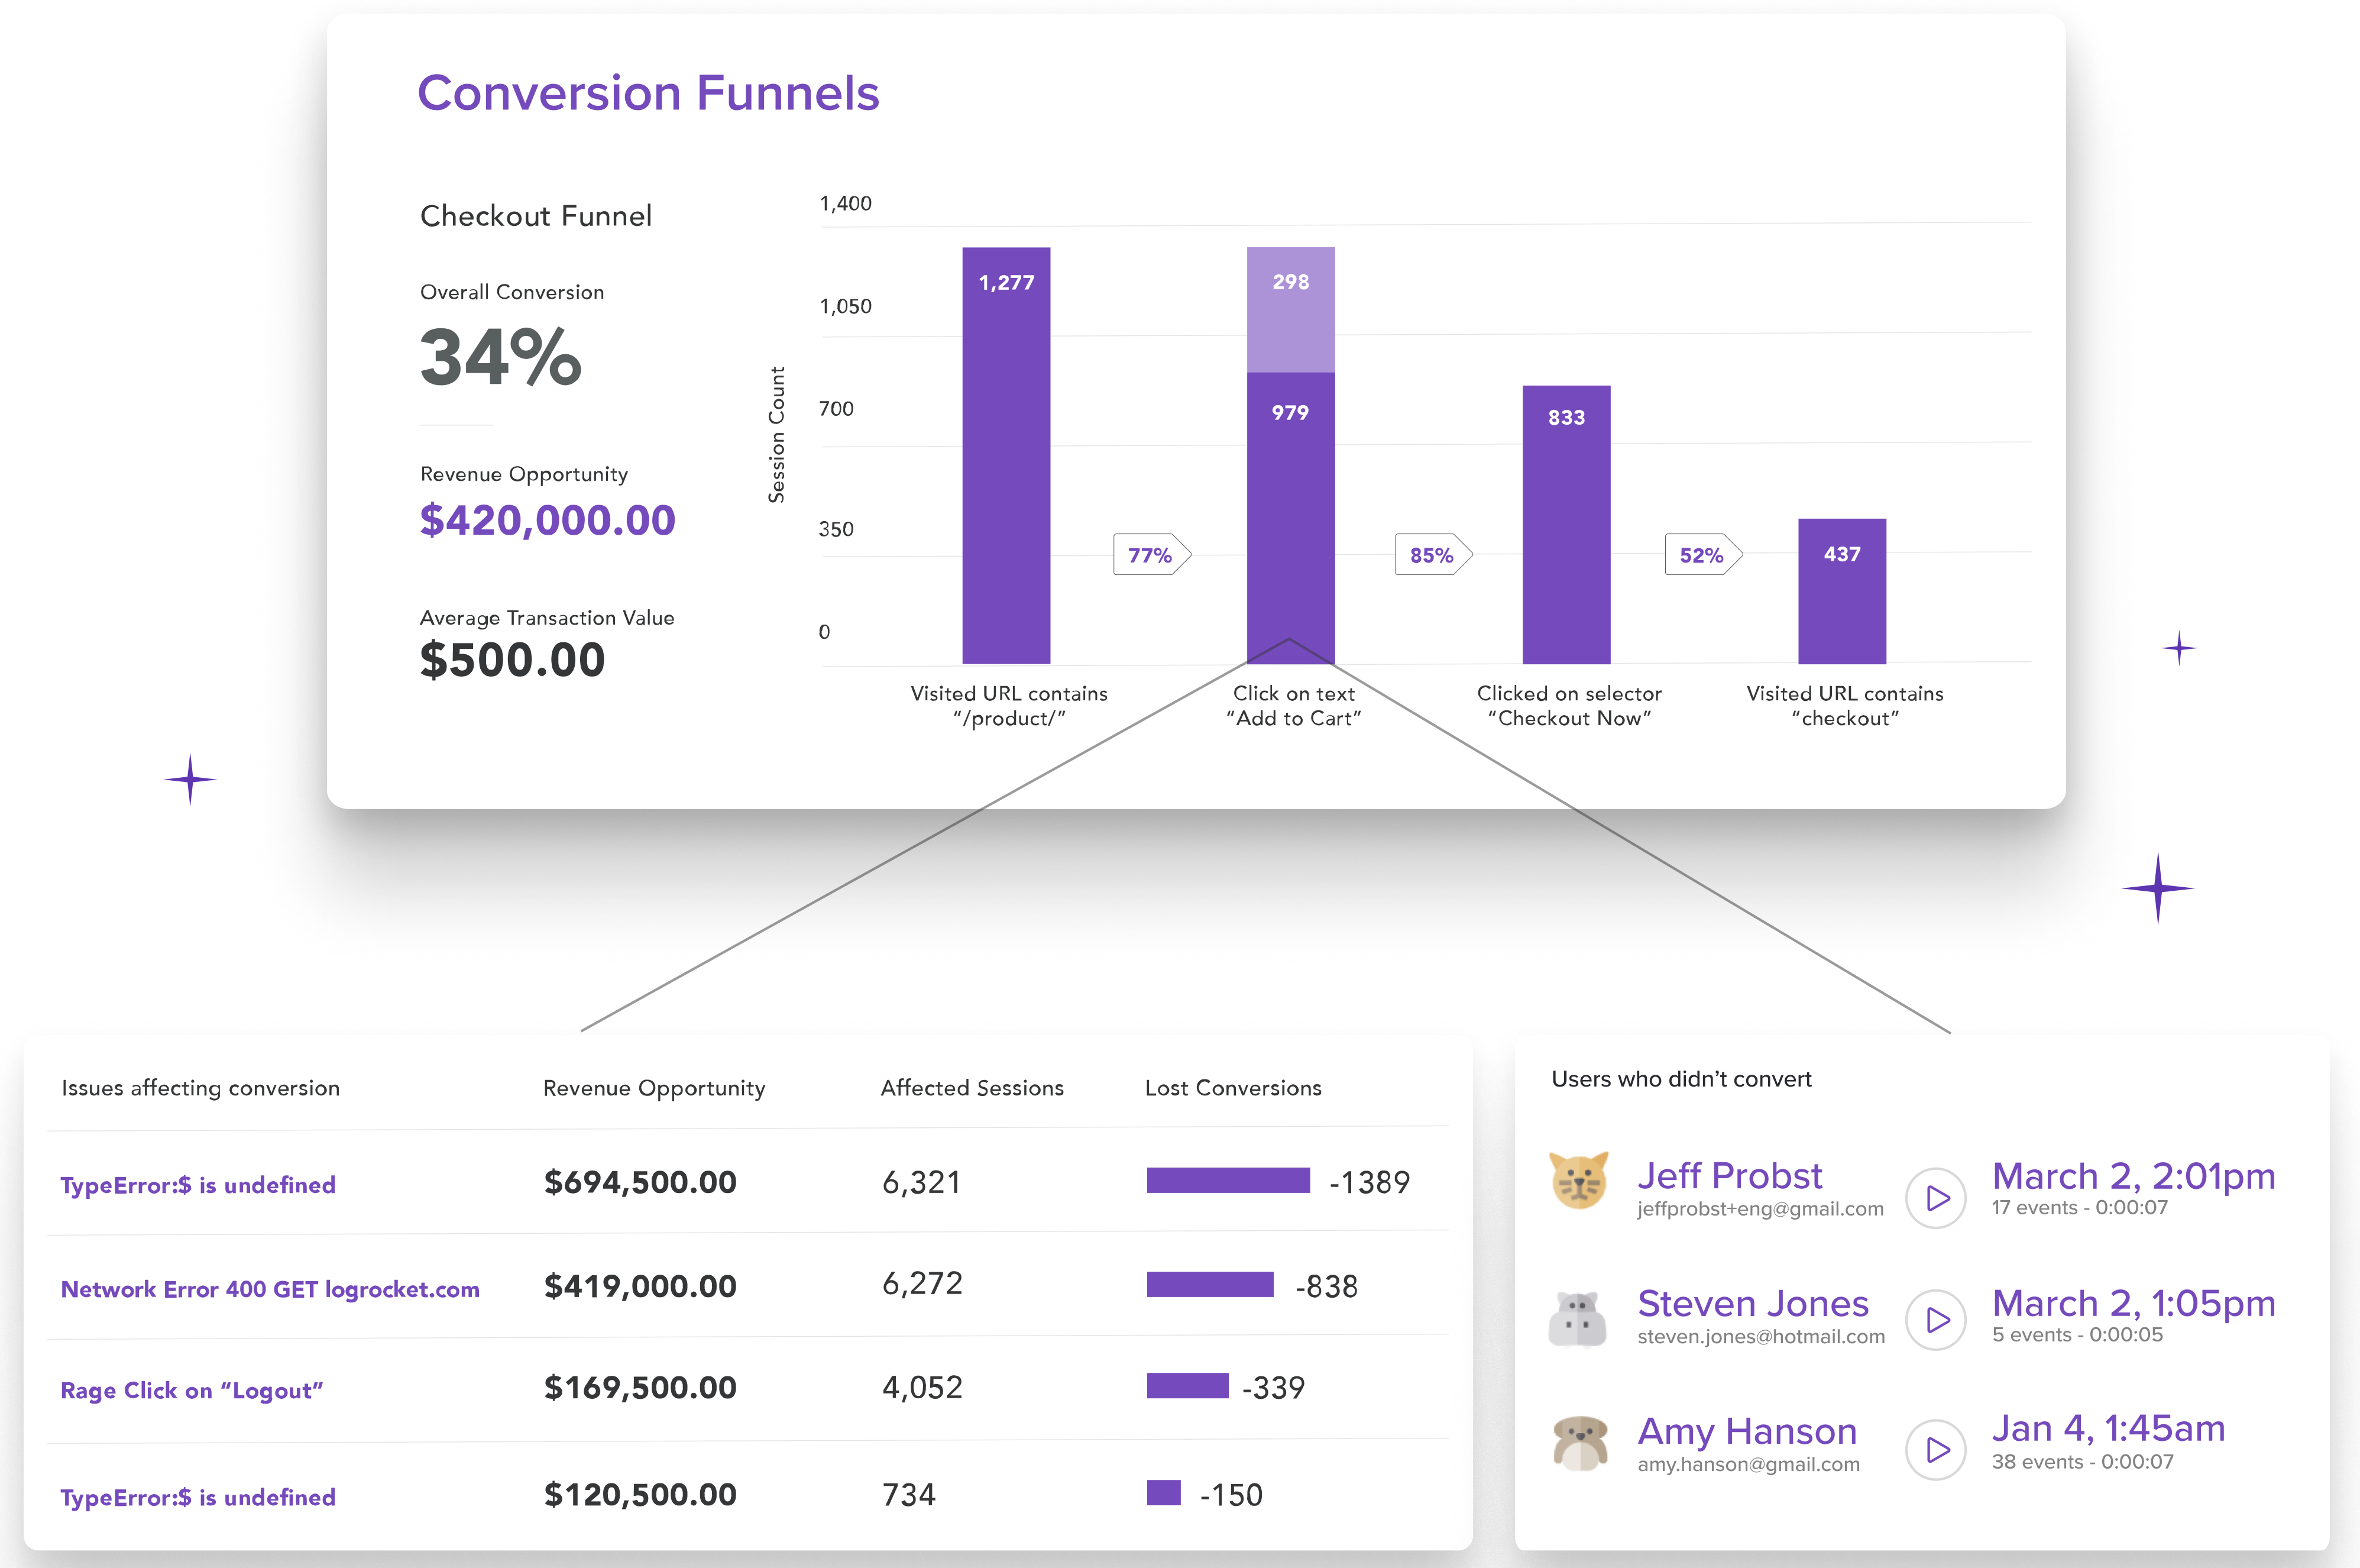Image resolution: width=2360 pixels, height=1568 pixels.
Task: Play Steven Jones's session recording
Action: click(x=1935, y=1320)
